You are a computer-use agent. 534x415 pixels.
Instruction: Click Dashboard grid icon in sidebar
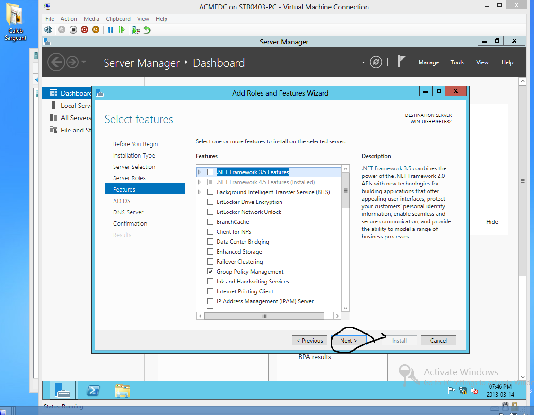(x=53, y=93)
